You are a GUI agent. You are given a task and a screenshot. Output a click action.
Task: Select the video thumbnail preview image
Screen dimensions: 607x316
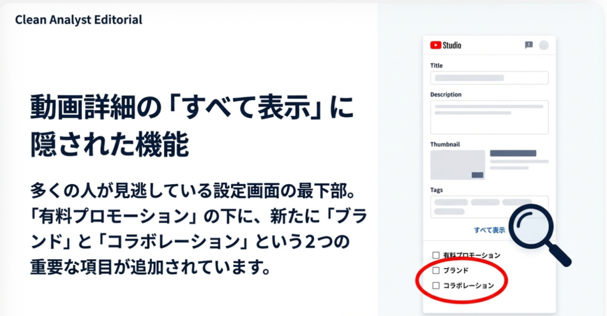pyautogui.click(x=458, y=165)
